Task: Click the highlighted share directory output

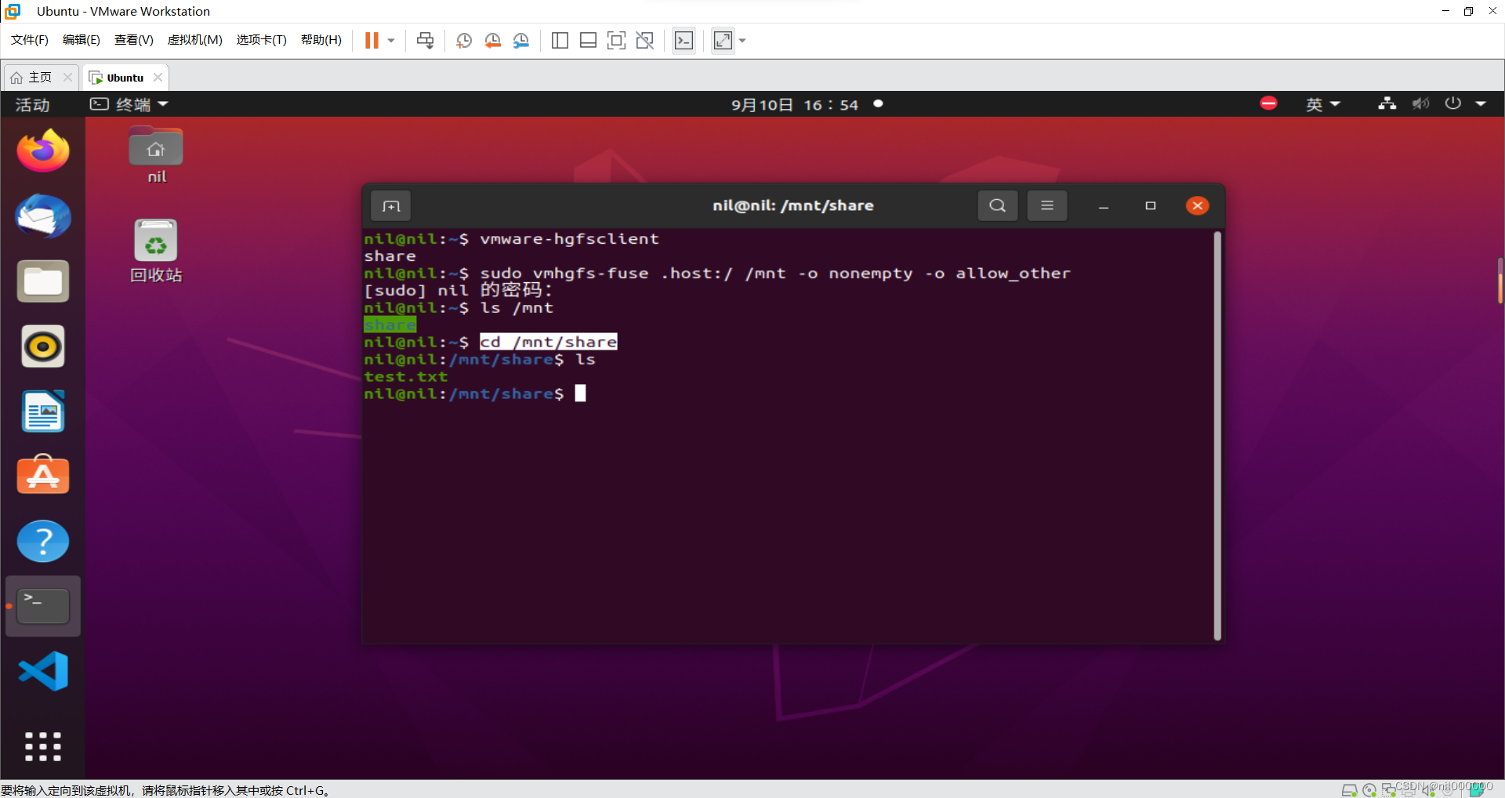Action: [390, 325]
